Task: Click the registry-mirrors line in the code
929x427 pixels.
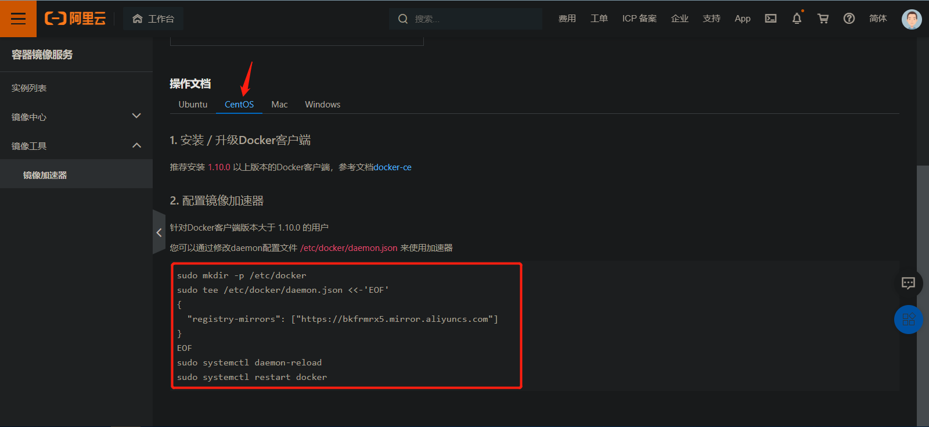Action: (x=343, y=319)
